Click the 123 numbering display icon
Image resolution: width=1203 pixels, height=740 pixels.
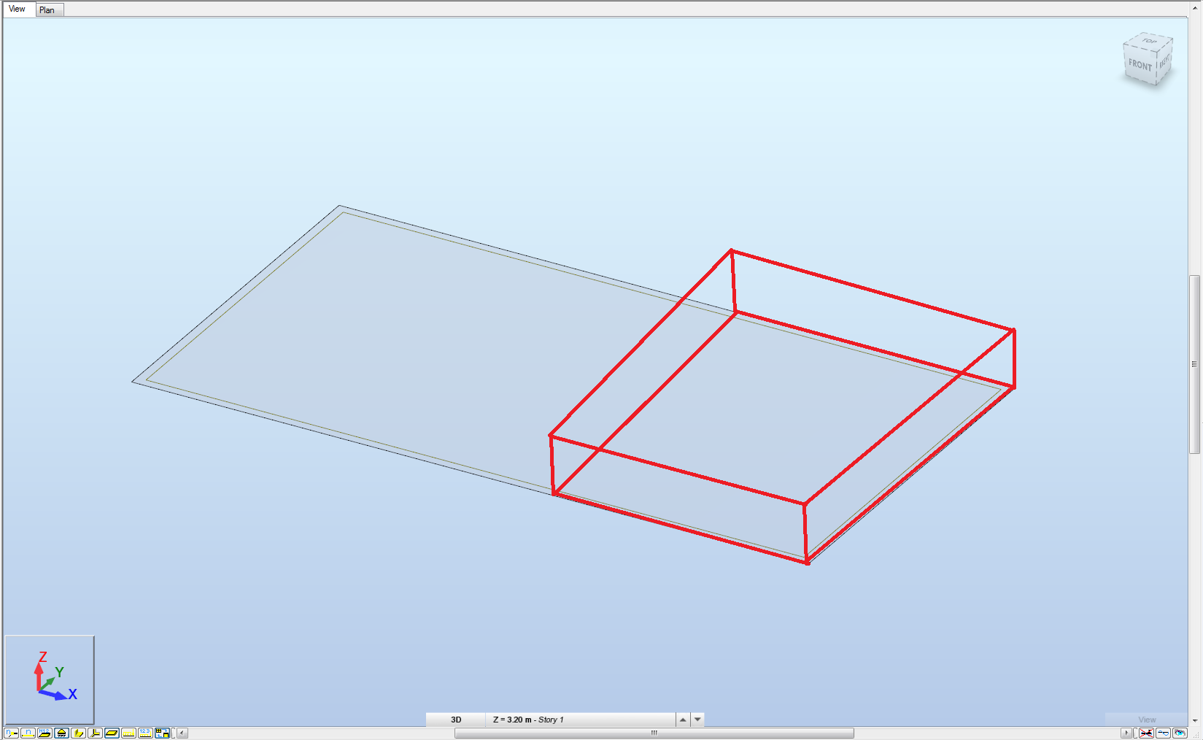[x=146, y=733]
